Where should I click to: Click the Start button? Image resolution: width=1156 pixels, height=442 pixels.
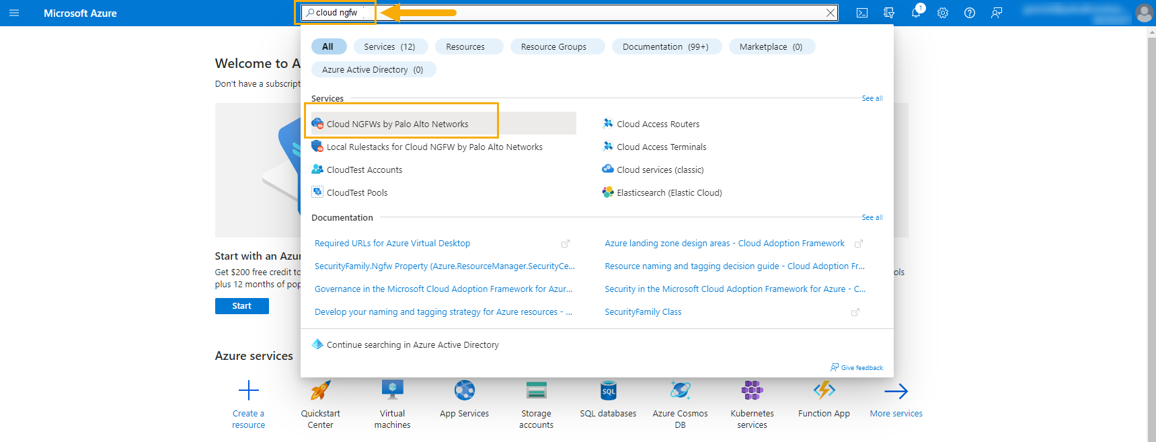pos(241,306)
